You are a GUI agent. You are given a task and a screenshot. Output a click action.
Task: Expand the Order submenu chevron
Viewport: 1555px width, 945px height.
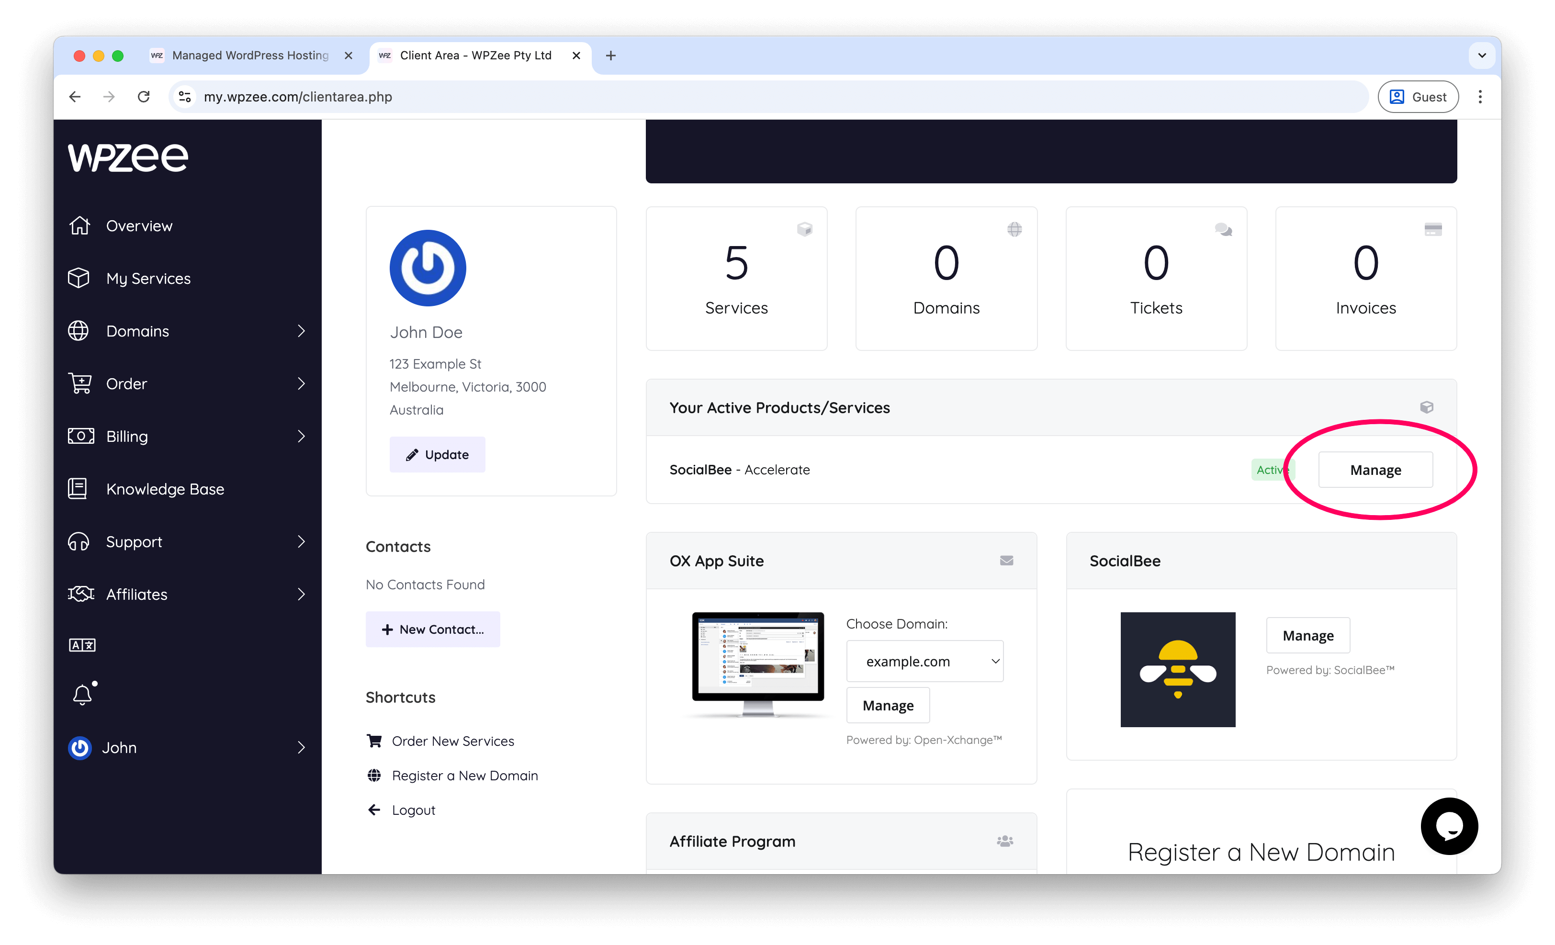tap(301, 383)
